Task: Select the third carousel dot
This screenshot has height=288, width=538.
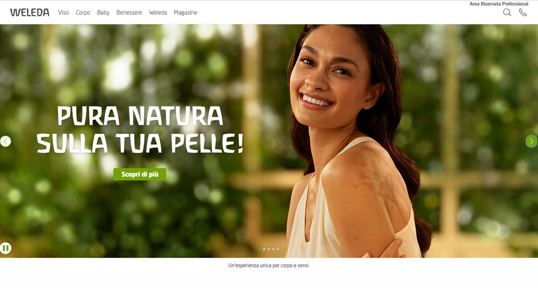Action: pos(269,249)
